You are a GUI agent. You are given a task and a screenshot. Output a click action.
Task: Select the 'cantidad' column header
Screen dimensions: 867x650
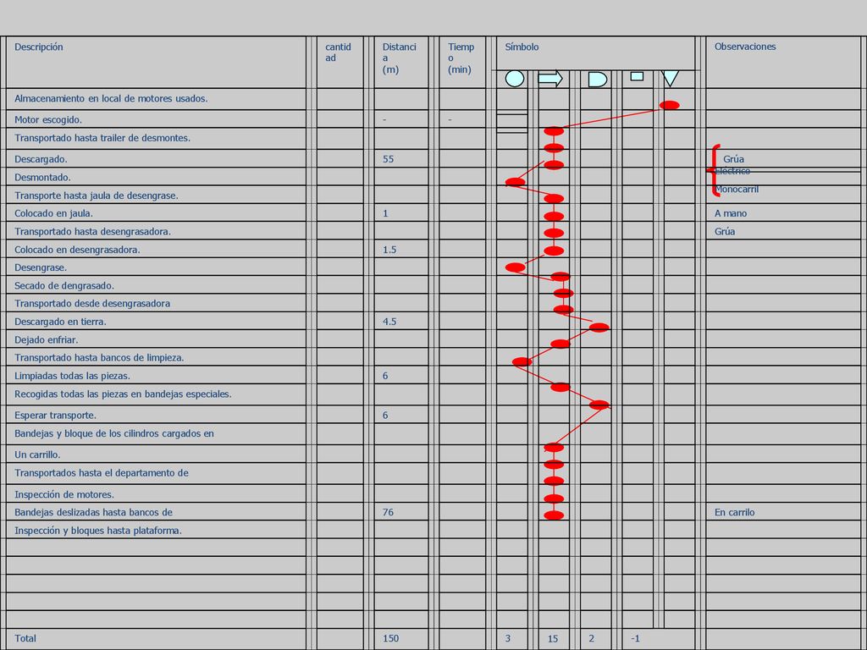click(x=338, y=52)
